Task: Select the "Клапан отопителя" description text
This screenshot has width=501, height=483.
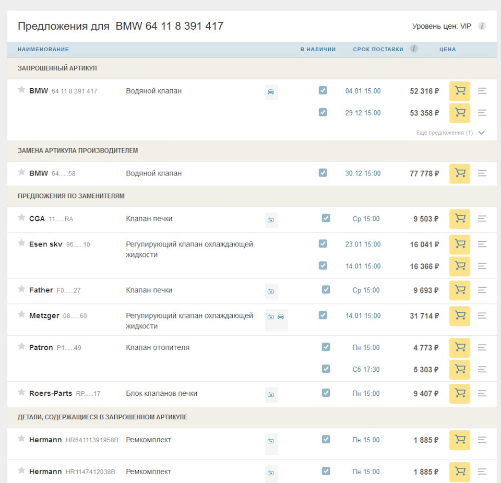Action: click(158, 347)
